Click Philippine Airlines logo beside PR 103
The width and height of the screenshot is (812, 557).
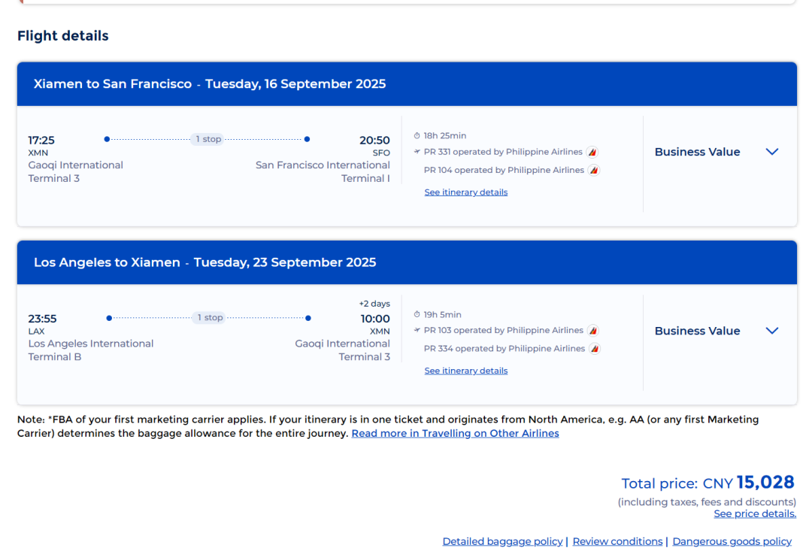pos(593,331)
